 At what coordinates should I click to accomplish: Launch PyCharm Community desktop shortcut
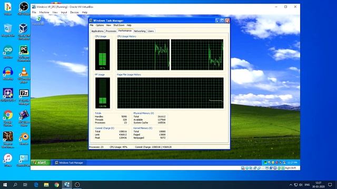pyautogui.click(x=24, y=54)
